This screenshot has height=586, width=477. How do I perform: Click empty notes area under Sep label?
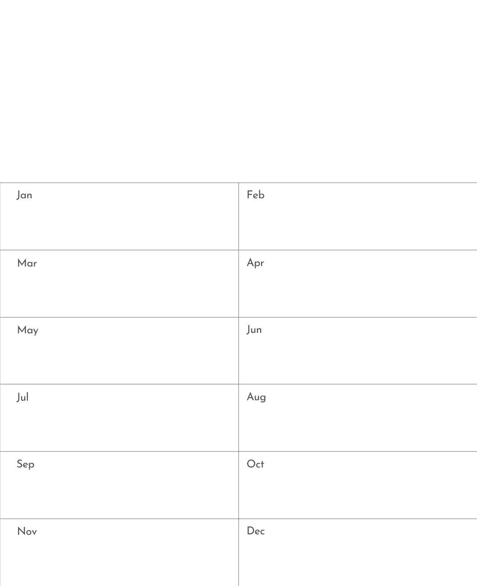coord(119,494)
